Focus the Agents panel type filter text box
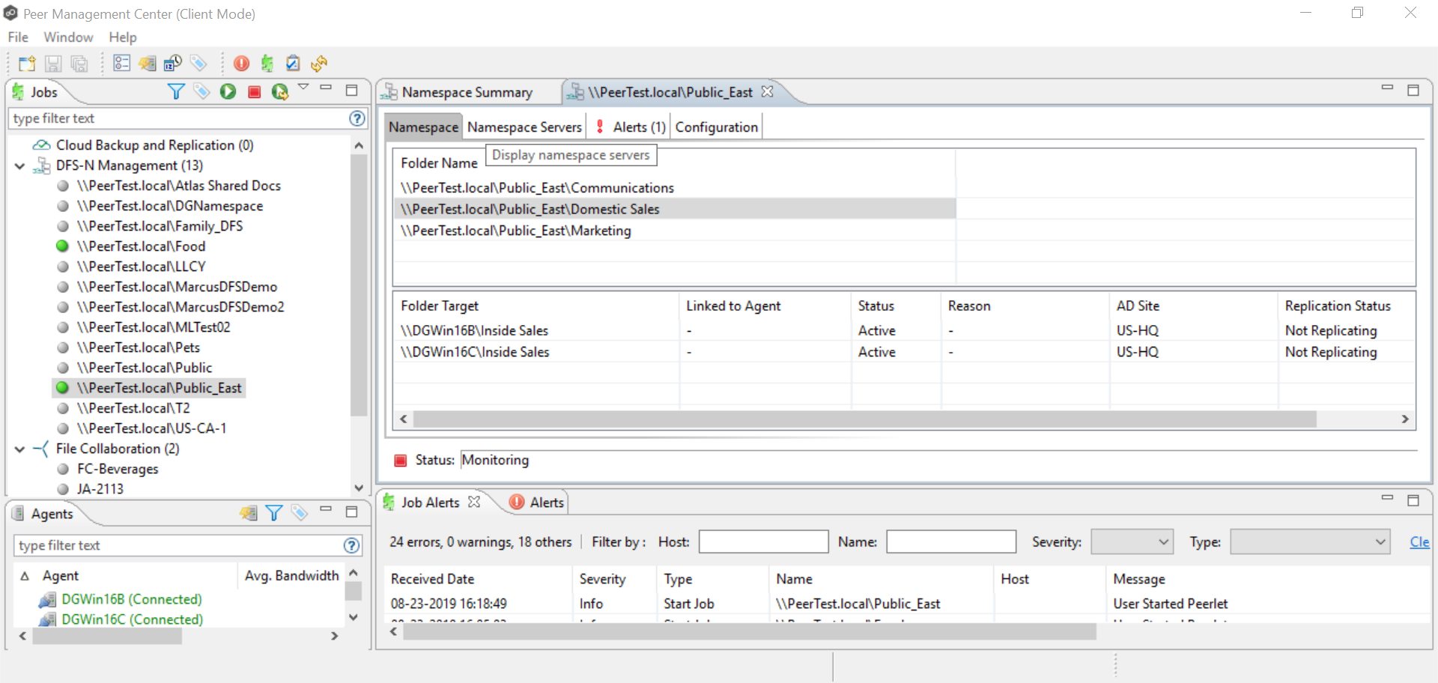Viewport: 1438px width, 683px height. (178, 545)
